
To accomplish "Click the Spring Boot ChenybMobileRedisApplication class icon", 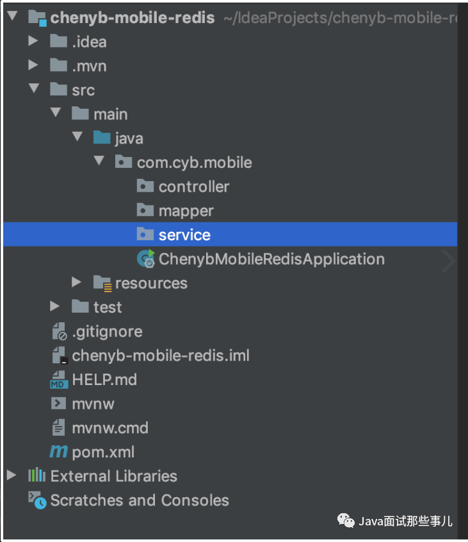I will point(145,259).
